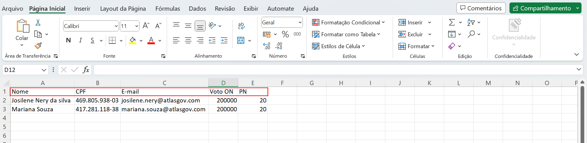Click the Orientation text angle icon
587x143 pixels.
point(212,26)
